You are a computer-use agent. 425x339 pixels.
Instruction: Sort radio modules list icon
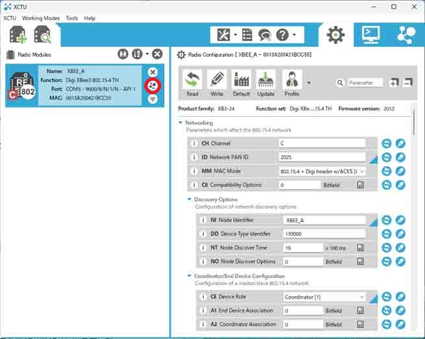click(x=137, y=54)
